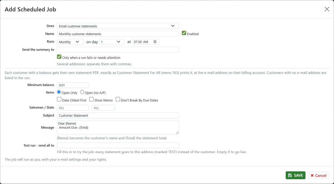This screenshot has height=184, width=334.
Task: Click the Add Scheduled Job title
Action: point(30,9)
